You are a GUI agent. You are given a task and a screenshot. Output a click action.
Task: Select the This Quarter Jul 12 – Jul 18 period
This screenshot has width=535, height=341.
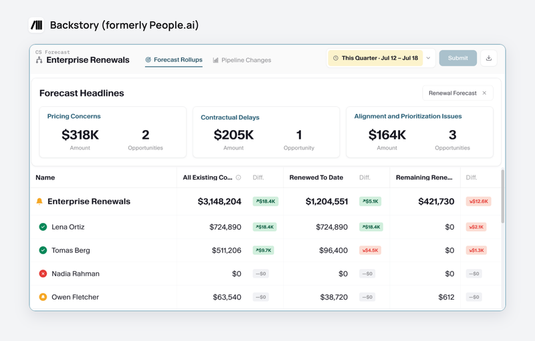(x=375, y=58)
